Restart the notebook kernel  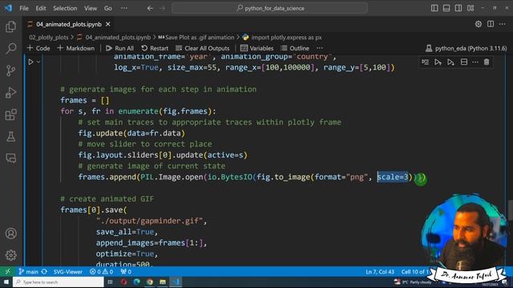(155, 48)
